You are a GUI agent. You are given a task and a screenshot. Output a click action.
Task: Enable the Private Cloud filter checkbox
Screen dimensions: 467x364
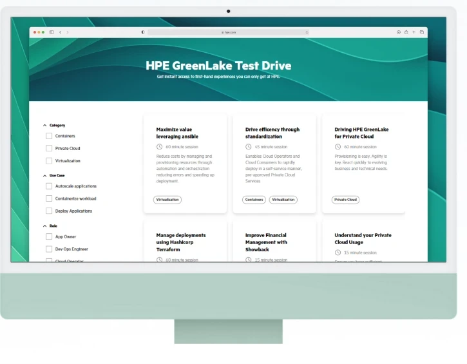tap(49, 148)
